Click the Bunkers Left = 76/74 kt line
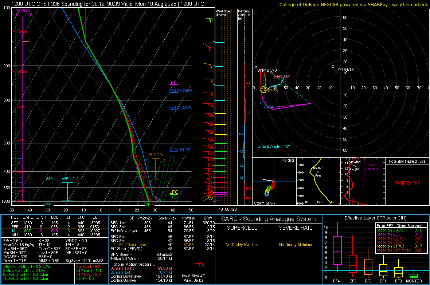Screen dimensions: 430x285 [141, 272]
